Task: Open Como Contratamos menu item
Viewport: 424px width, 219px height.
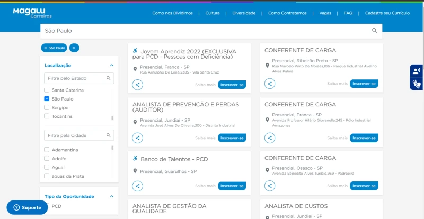Action: [287, 13]
